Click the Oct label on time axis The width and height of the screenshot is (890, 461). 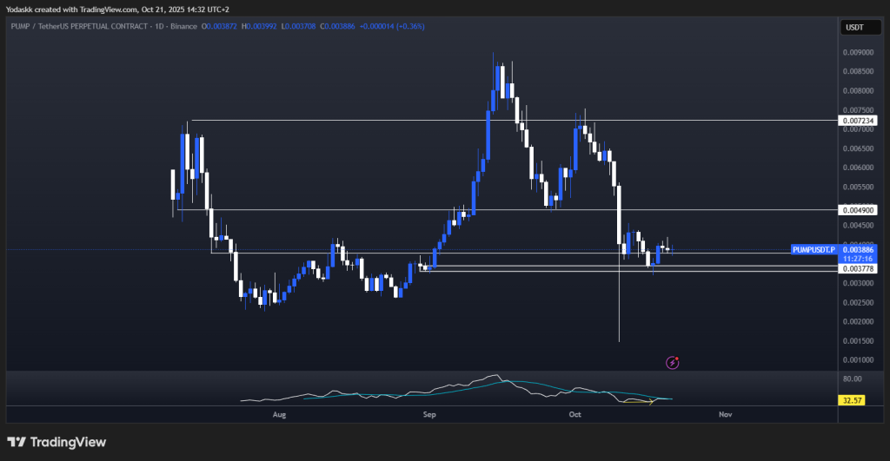tap(575, 415)
